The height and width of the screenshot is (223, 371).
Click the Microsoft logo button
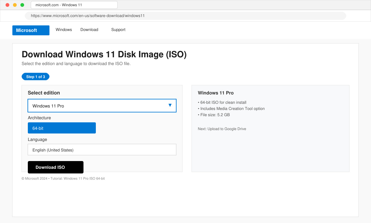click(31, 30)
